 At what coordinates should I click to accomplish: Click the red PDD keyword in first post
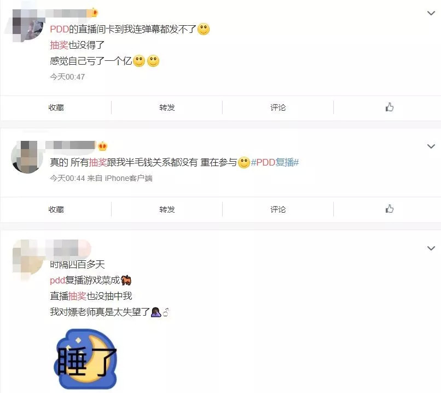pos(59,29)
